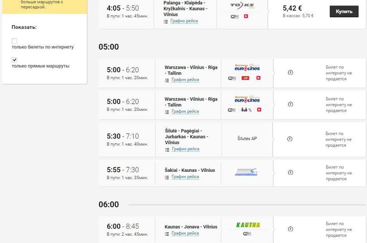Expand График рейса for the Kaunas - Jonava route
The image size is (367, 243).
[x=185, y=233]
